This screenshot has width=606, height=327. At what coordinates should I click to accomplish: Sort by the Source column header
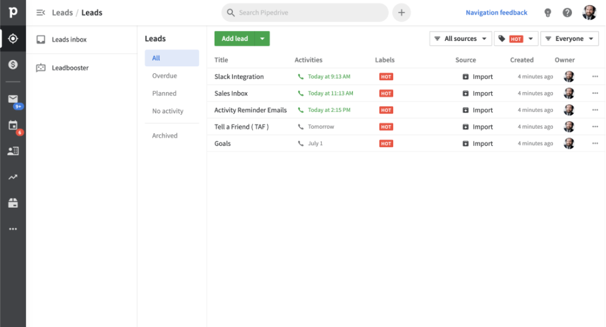(x=465, y=60)
